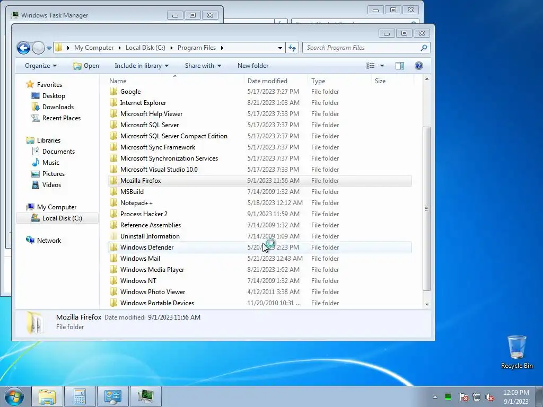Select the Microsoft Help Viewer folder
This screenshot has width=543, height=407.
(x=151, y=114)
